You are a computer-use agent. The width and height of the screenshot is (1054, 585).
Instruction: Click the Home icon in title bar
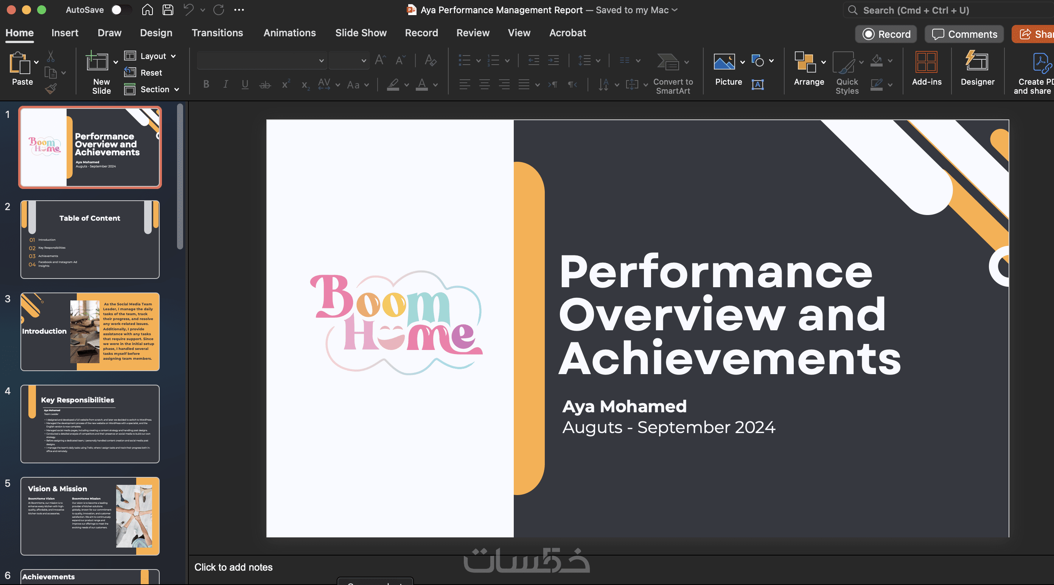[147, 10]
